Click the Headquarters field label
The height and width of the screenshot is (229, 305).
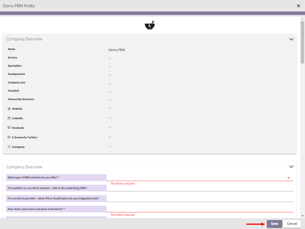(16, 74)
